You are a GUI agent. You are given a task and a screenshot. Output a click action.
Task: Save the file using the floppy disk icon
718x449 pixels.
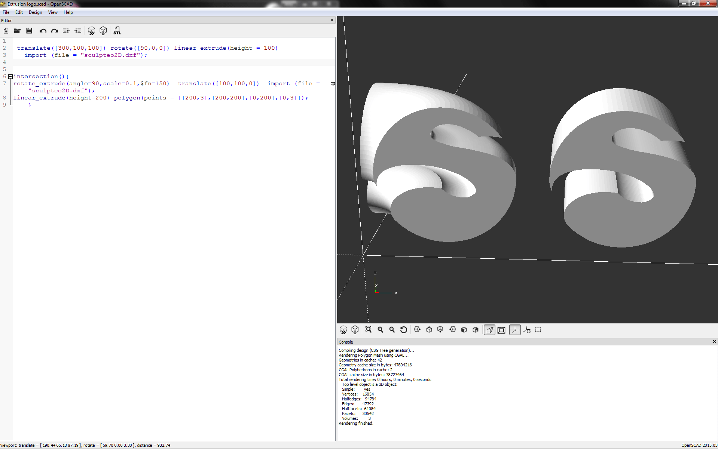pos(29,31)
